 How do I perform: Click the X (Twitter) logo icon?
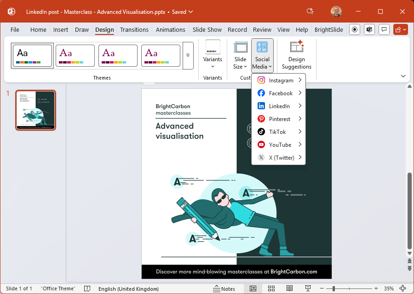261,157
